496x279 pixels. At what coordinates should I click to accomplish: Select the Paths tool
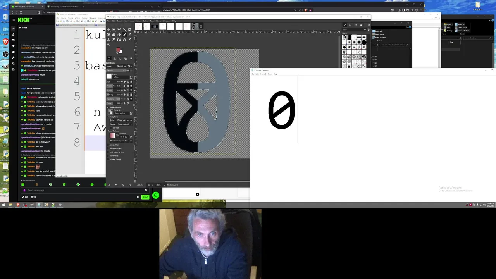pyautogui.click(x=119, y=39)
